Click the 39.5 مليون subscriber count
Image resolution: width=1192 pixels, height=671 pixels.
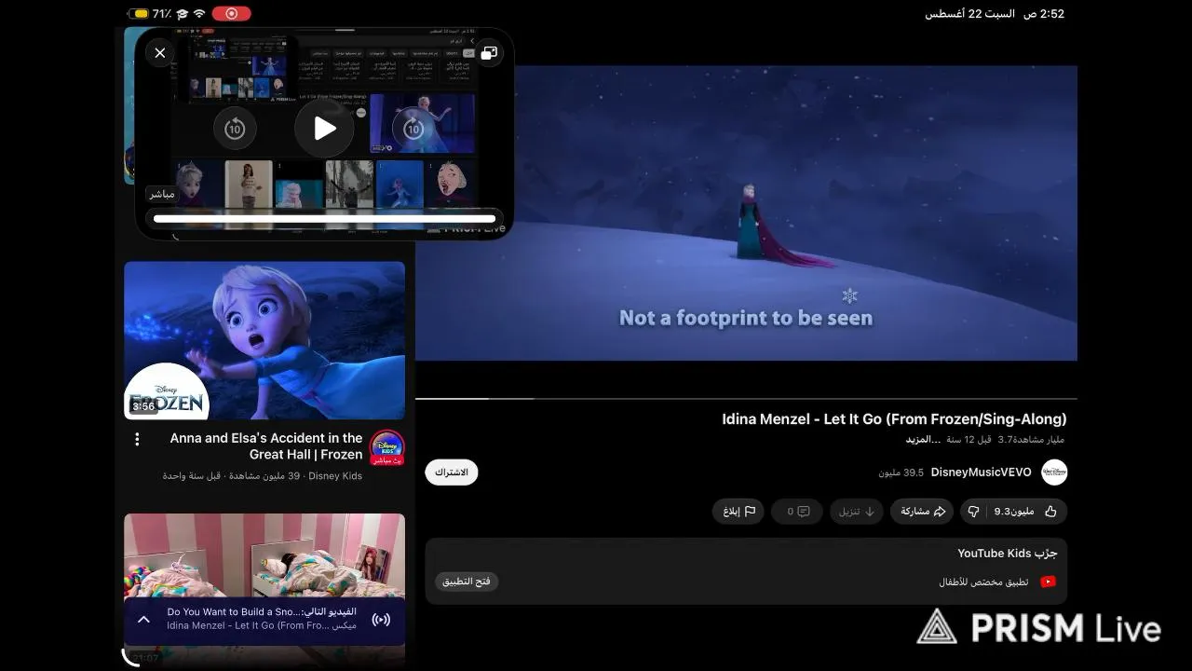(x=901, y=472)
